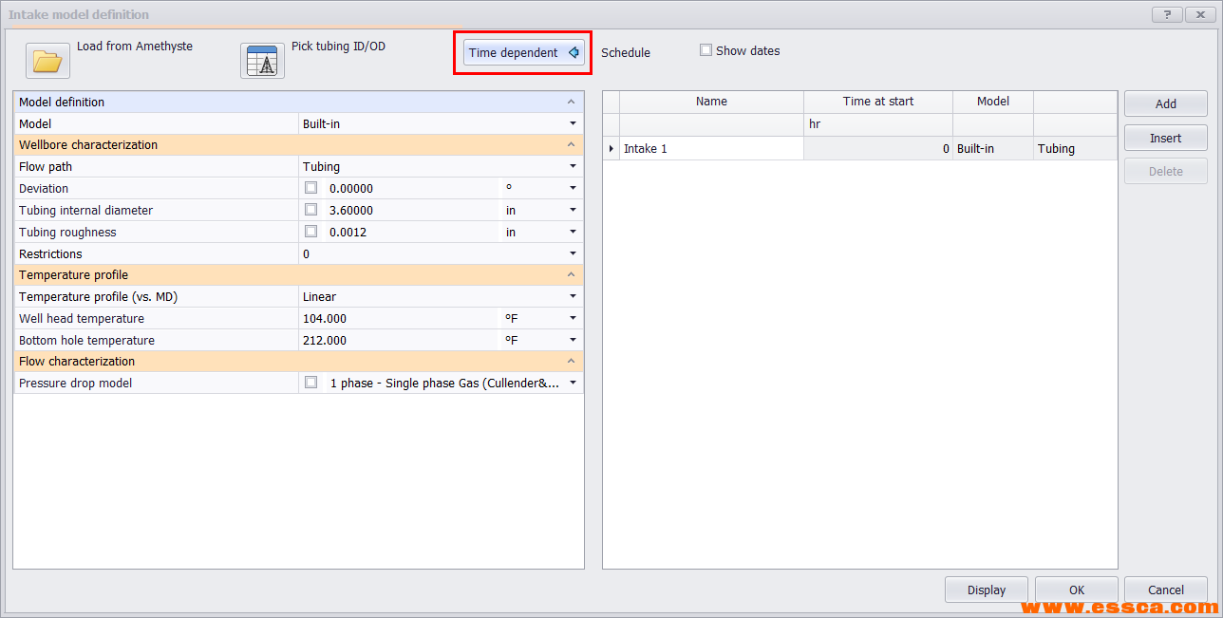Collapse the Wellbore characterization section
The height and width of the screenshot is (618, 1223).
(571, 145)
